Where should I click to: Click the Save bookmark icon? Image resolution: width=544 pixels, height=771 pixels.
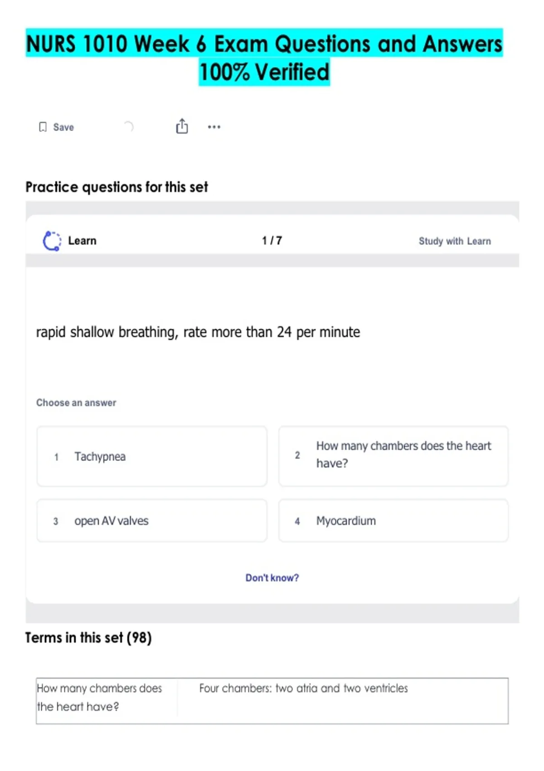43,127
